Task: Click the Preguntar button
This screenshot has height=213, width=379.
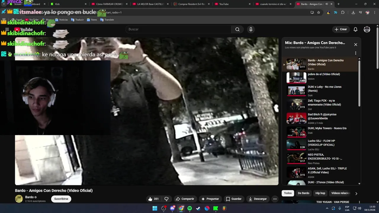Action: (x=210, y=199)
